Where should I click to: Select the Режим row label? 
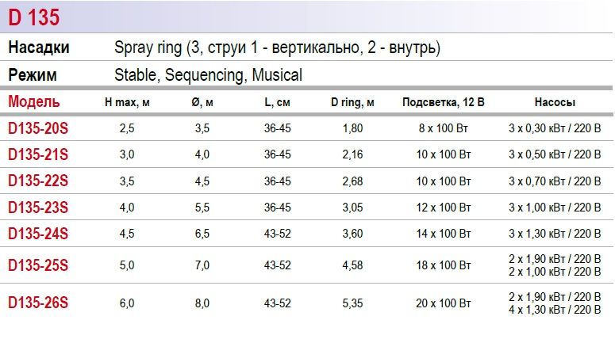tap(31, 75)
